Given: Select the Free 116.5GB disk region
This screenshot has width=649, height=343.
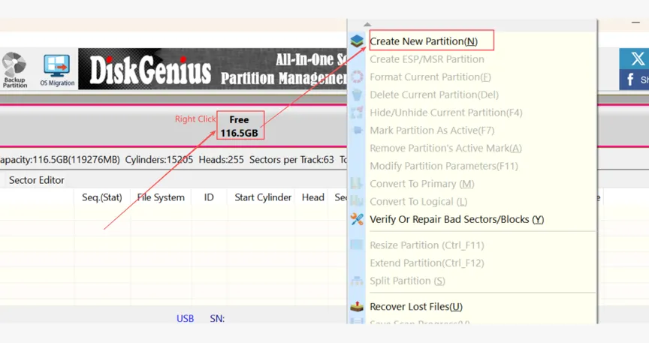Looking at the screenshot, I should (x=240, y=126).
